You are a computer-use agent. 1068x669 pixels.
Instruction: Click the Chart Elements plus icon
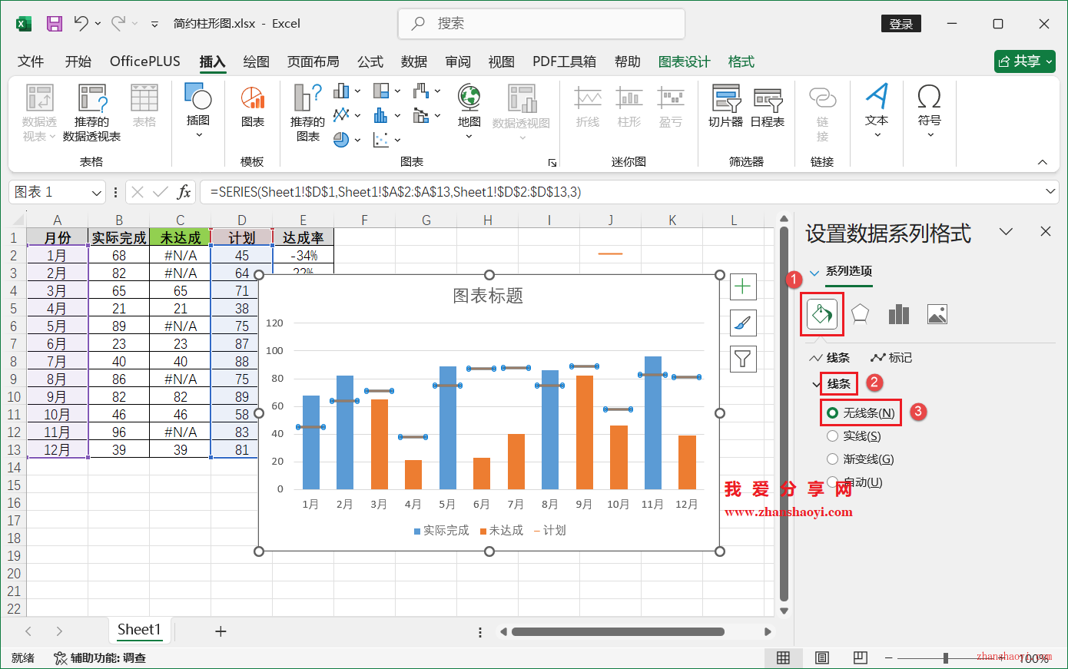742,287
